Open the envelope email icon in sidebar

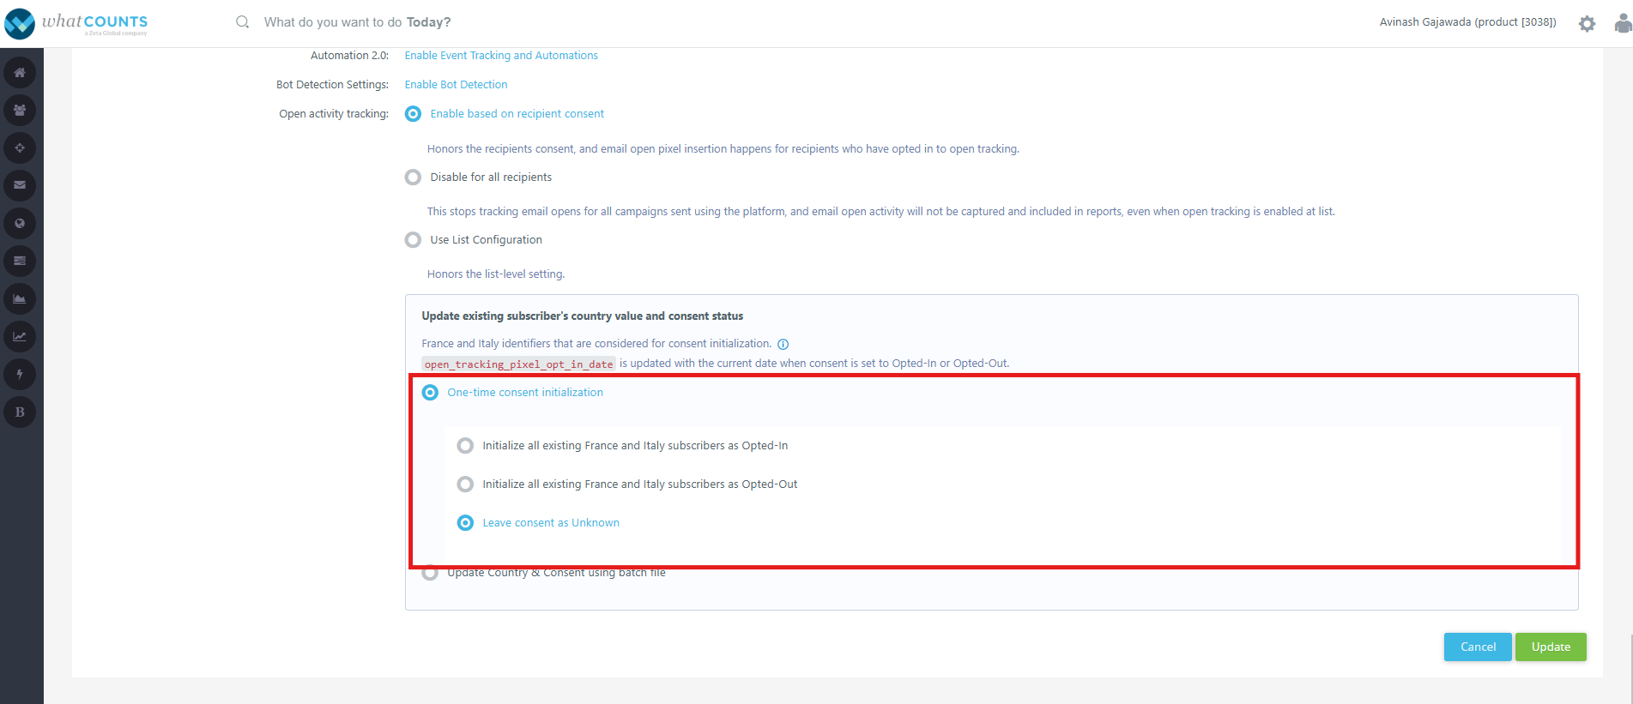coord(20,185)
